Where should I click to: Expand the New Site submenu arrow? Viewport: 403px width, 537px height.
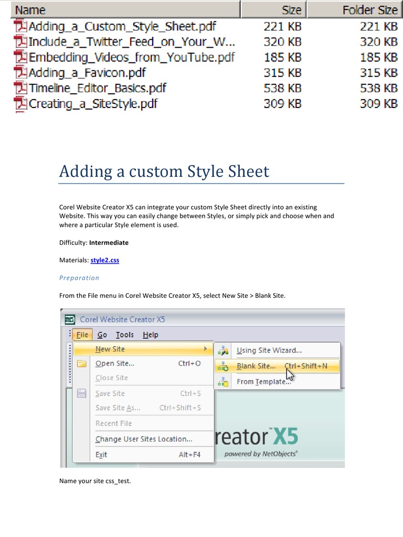click(205, 349)
